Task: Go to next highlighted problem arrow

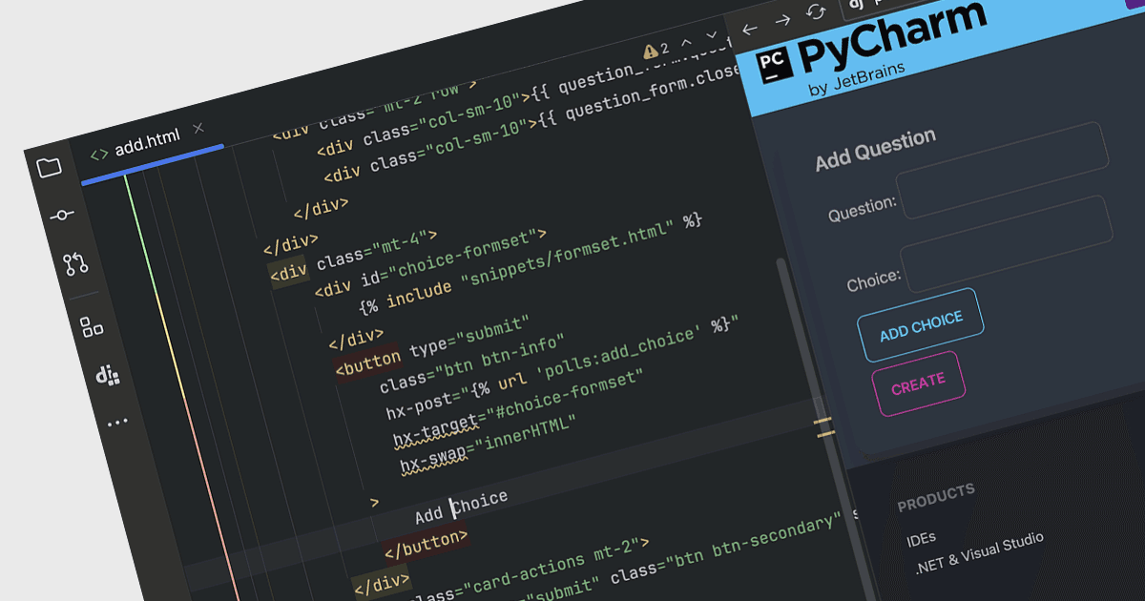Action: click(x=711, y=36)
